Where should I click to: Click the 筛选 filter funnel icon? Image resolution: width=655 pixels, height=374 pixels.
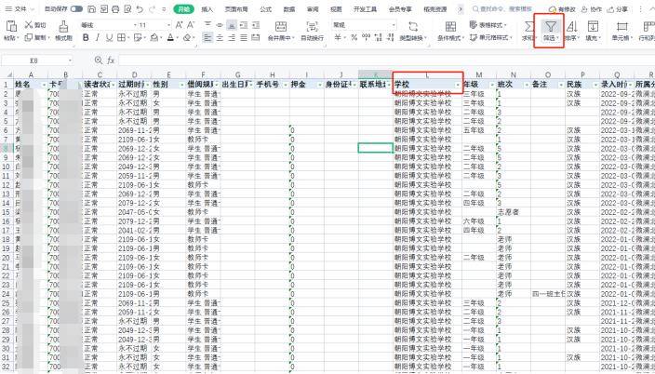pyautogui.click(x=550, y=27)
